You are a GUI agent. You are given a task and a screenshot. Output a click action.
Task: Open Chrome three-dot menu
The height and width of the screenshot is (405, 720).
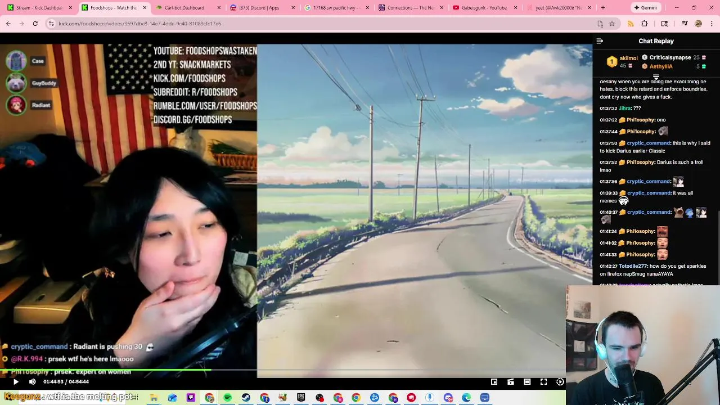(712, 24)
